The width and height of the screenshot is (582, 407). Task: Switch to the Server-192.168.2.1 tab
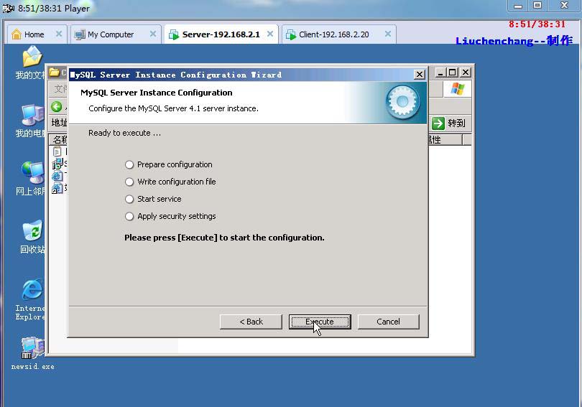click(221, 34)
